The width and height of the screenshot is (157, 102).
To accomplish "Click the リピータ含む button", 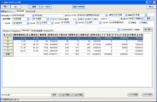I will 46,7.
